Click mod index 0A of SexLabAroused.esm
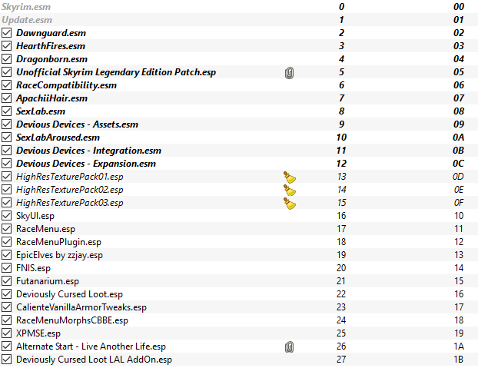Image resolution: width=478 pixels, height=368 pixels. [x=459, y=138]
